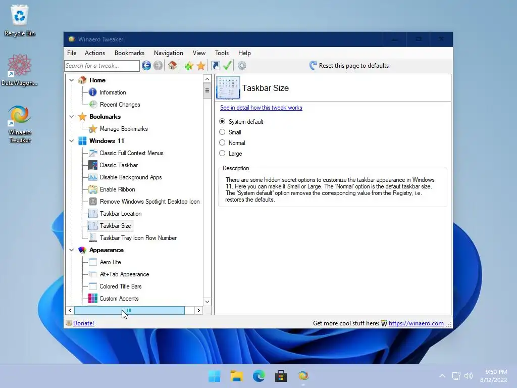The height and width of the screenshot is (388, 517).
Task: Go to Home page via house toolbar icon
Action: [x=172, y=65]
